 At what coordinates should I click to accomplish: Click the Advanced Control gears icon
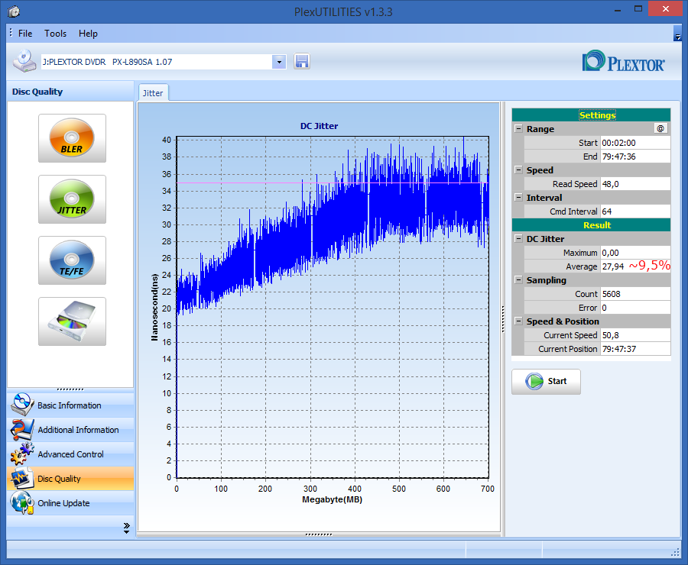pyautogui.click(x=22, y=454)
